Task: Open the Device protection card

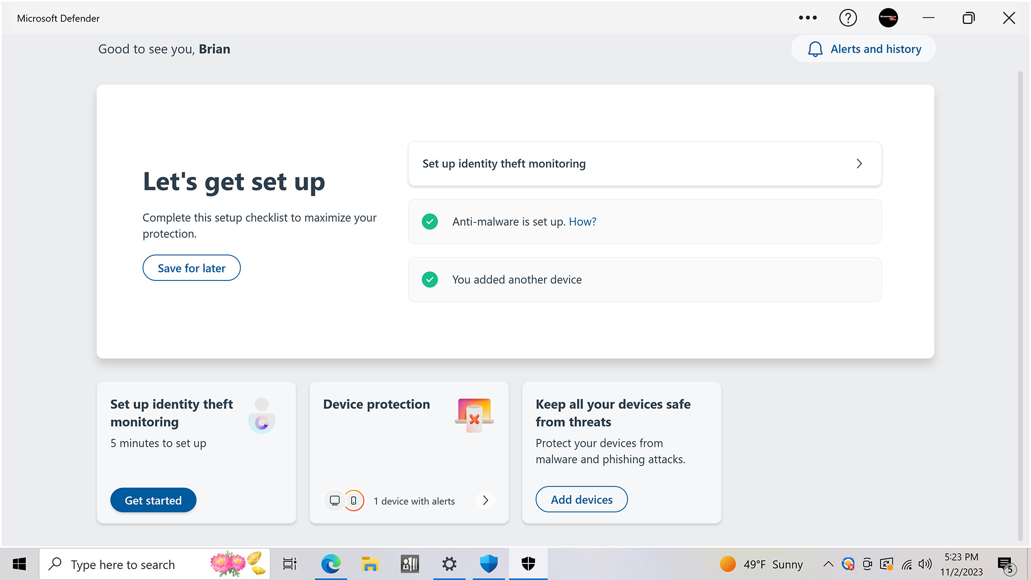Action: pos(376,405)
